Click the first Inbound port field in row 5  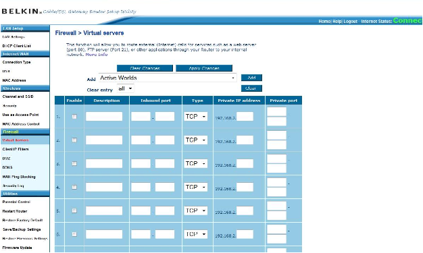tap(141, 210)
